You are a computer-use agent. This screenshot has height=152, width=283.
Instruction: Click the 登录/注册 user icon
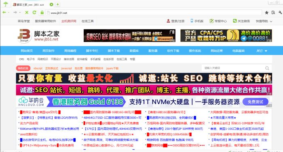[168, 21]
